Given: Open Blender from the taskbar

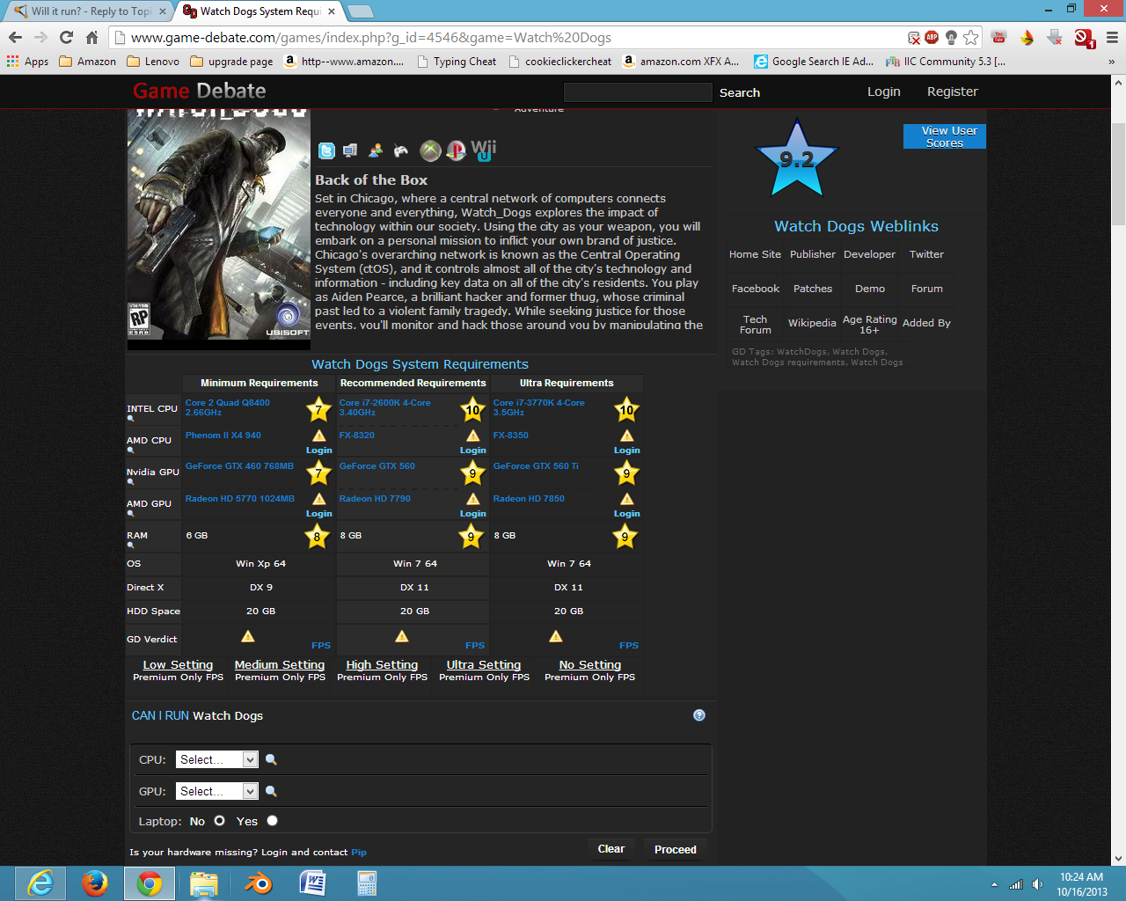Looking at the screenshot, I should pos(259,883).
